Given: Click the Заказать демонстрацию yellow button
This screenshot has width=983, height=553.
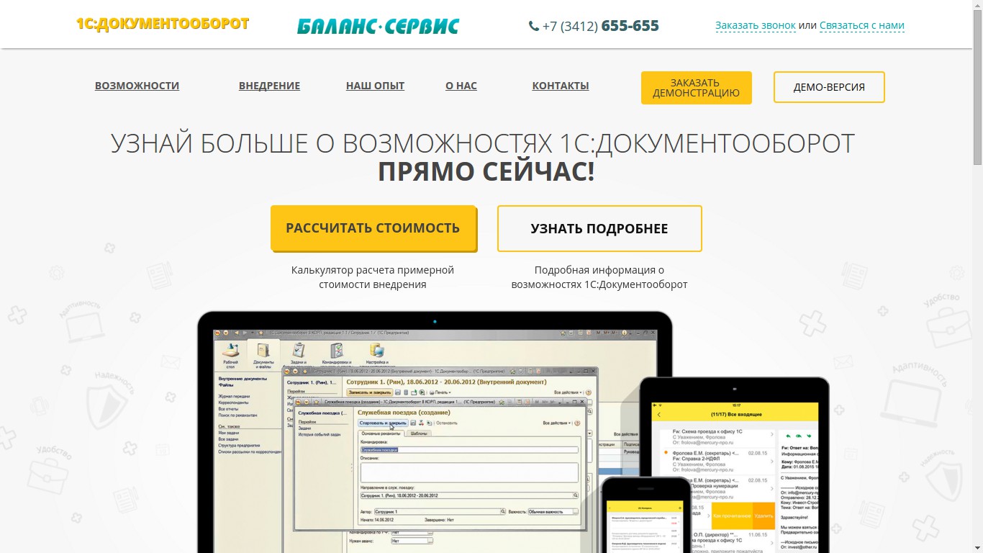Looking at the screenshot, I should (697, 88).
